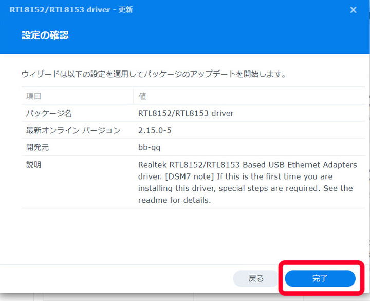
Task: Click the パッケージ名 row label
Action: [49, 113]
